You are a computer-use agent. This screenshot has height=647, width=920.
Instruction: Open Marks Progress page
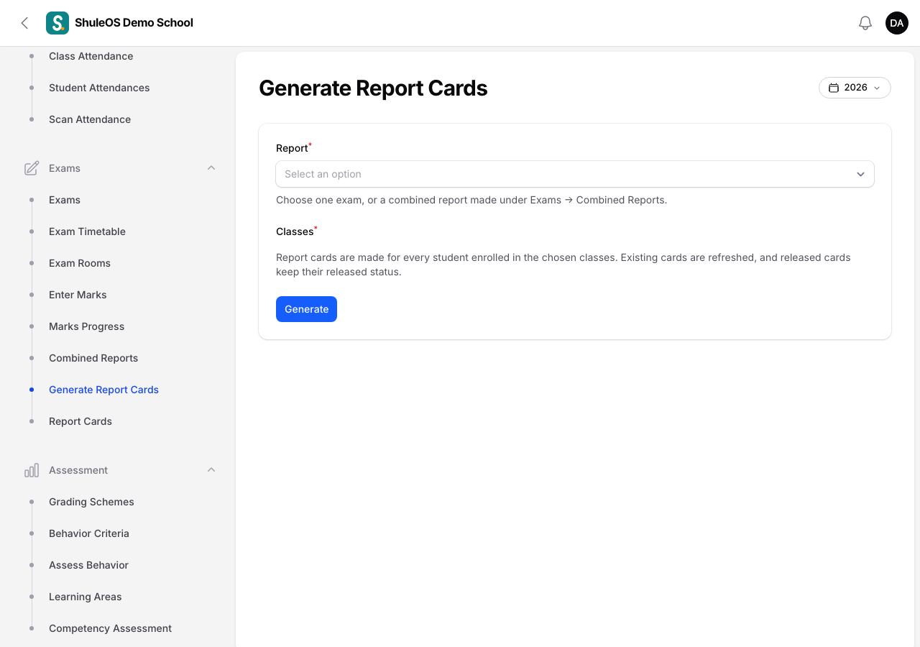(x=86, y=326)
